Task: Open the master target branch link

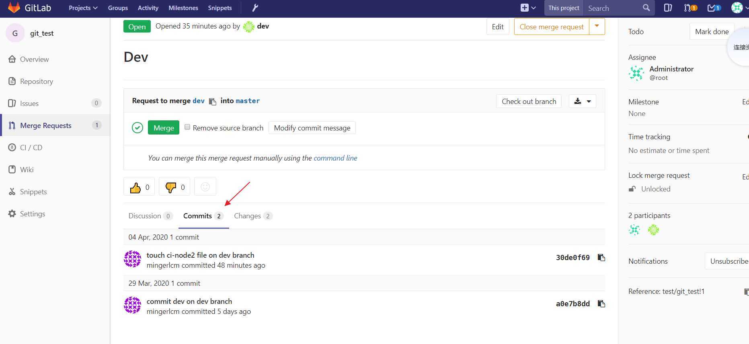Action: click(248, 101)
